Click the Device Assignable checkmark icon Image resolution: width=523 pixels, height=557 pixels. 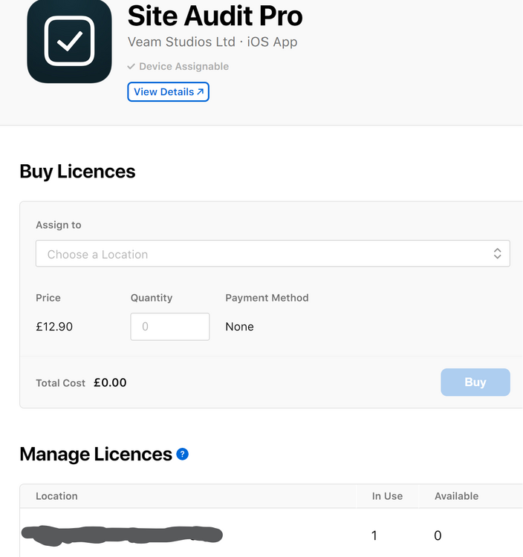point(131,66)
